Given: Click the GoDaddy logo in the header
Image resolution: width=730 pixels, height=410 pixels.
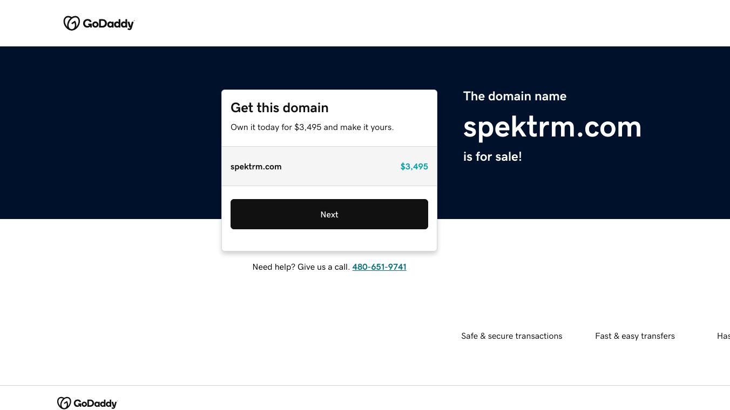Looking at the screenshot, I should click(x=99, y=23).
